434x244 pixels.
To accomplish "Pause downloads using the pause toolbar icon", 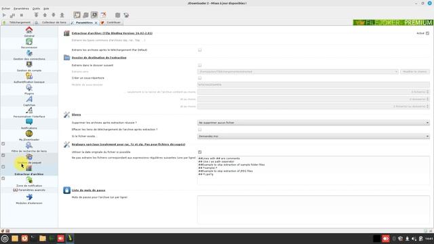I will pyautogui.click(x=12, y=15).
